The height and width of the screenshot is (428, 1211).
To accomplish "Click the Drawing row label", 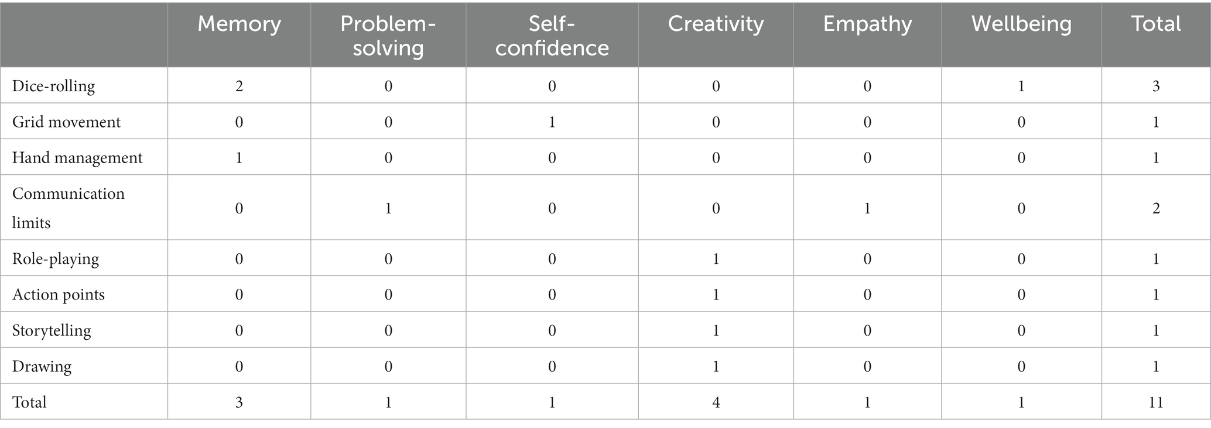I will tap(42, 367).
